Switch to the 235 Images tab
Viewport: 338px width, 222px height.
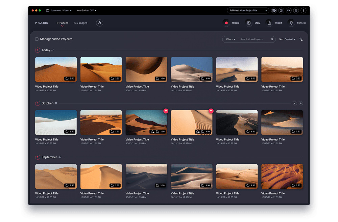pyautogui.click(x=80, y=23)
